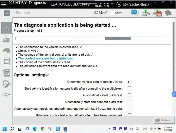The width and height of the screenshot is (176, 133).
Task: Go to the Home sidebar icon
Action: [x=6, y=28]
